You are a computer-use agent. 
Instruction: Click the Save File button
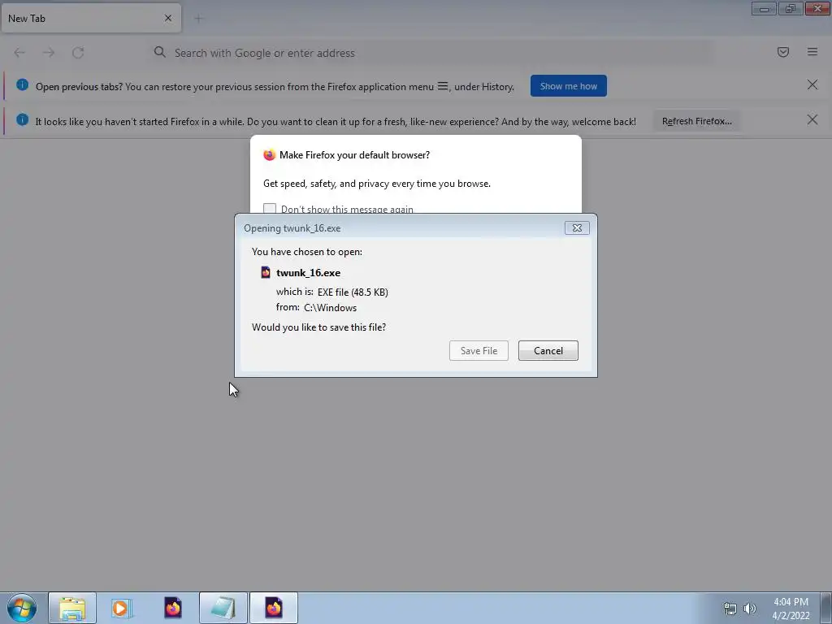(479, 351)
